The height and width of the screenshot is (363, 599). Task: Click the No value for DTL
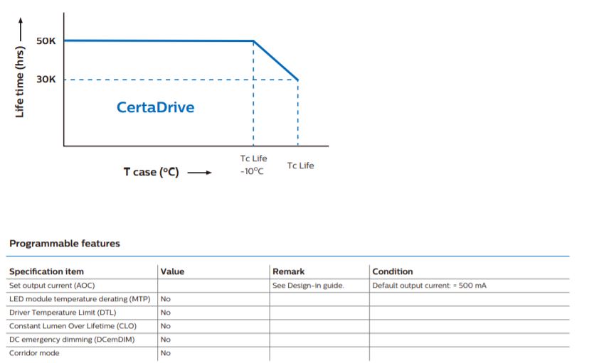click(166, 313)
